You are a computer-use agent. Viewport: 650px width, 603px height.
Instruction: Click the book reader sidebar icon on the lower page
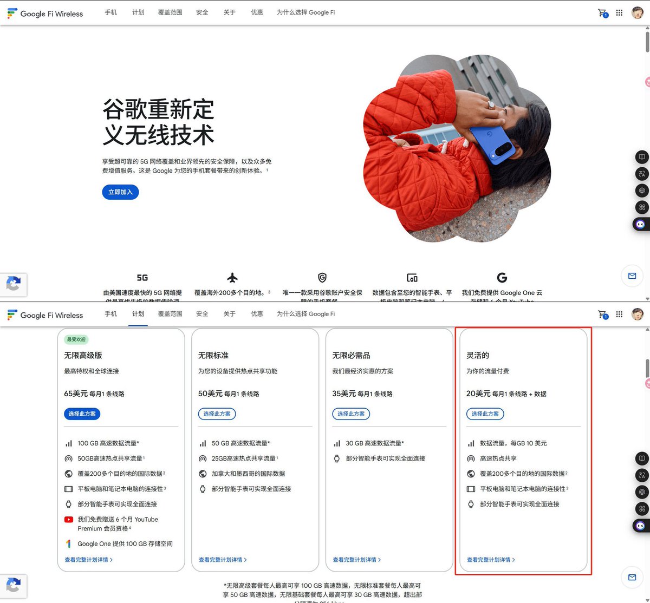pos(642,458)
